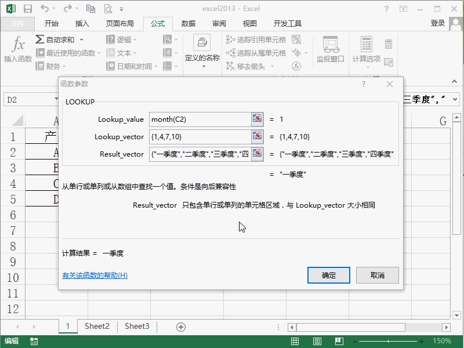Open the Logical (逻辑) functions
The width and height of the screenshot is (464, 348).
point(121,39)
